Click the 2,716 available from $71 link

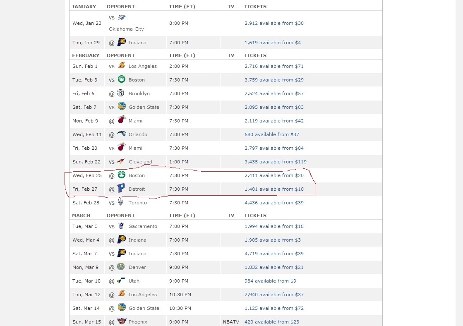coord(274,66)
